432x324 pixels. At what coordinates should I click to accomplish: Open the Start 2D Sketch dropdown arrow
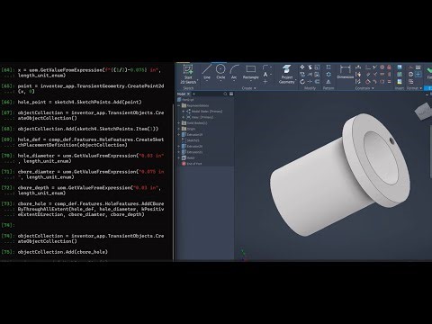197,81
